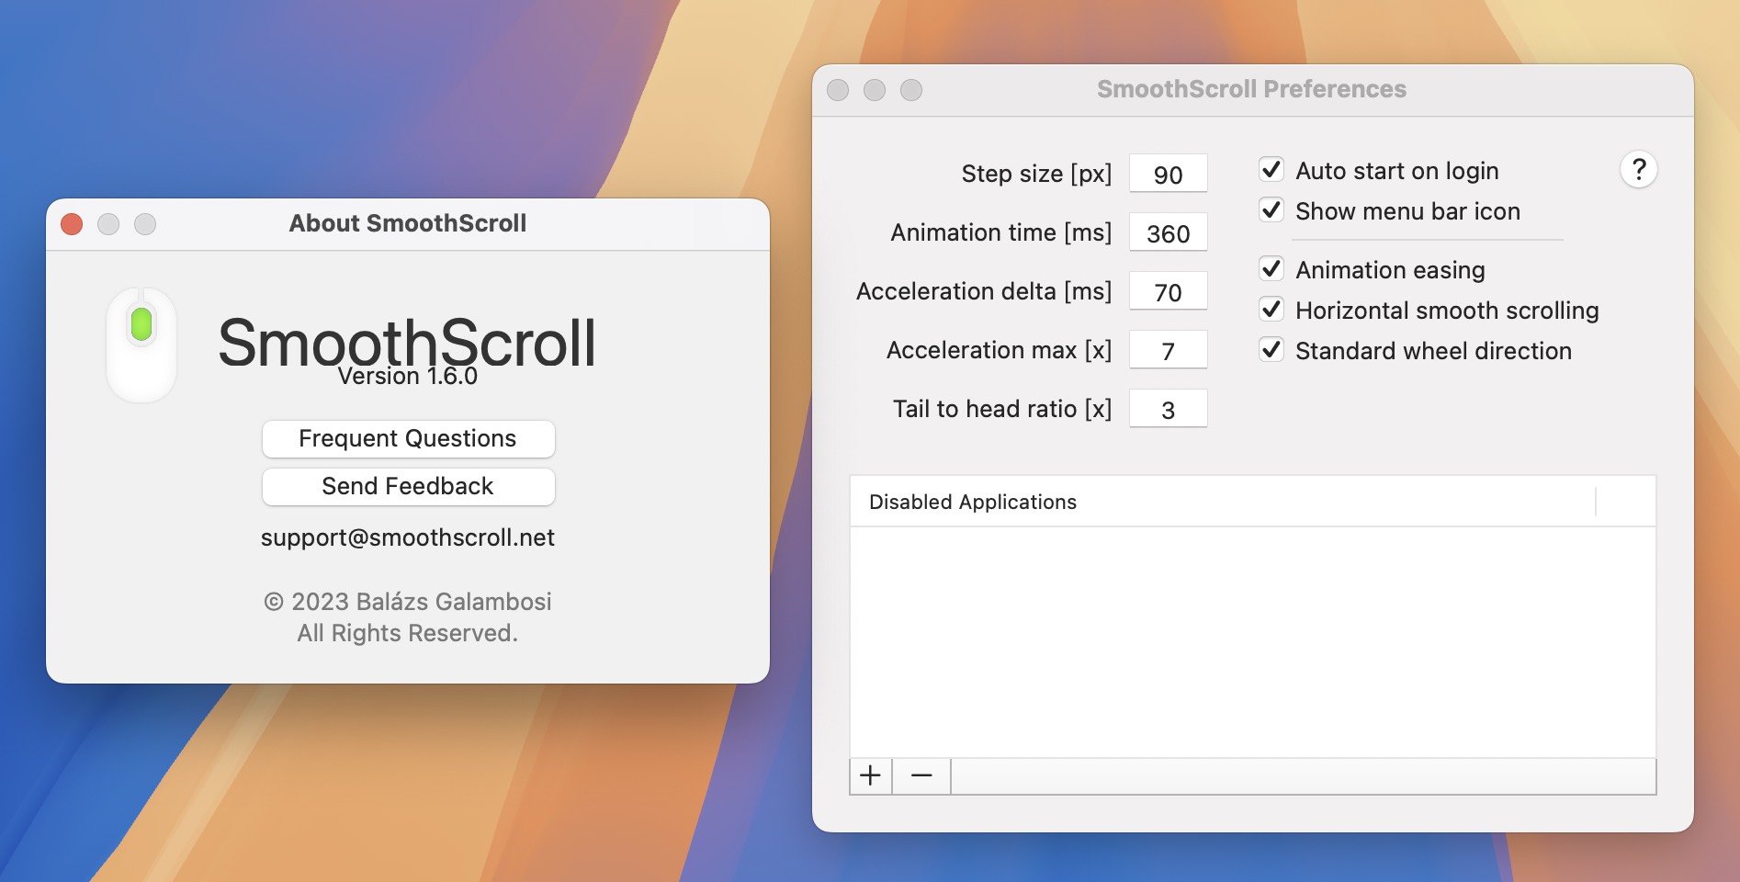1740x882 pixels.
Task: Disable Animation easing checkbox
Action: 1271,269
